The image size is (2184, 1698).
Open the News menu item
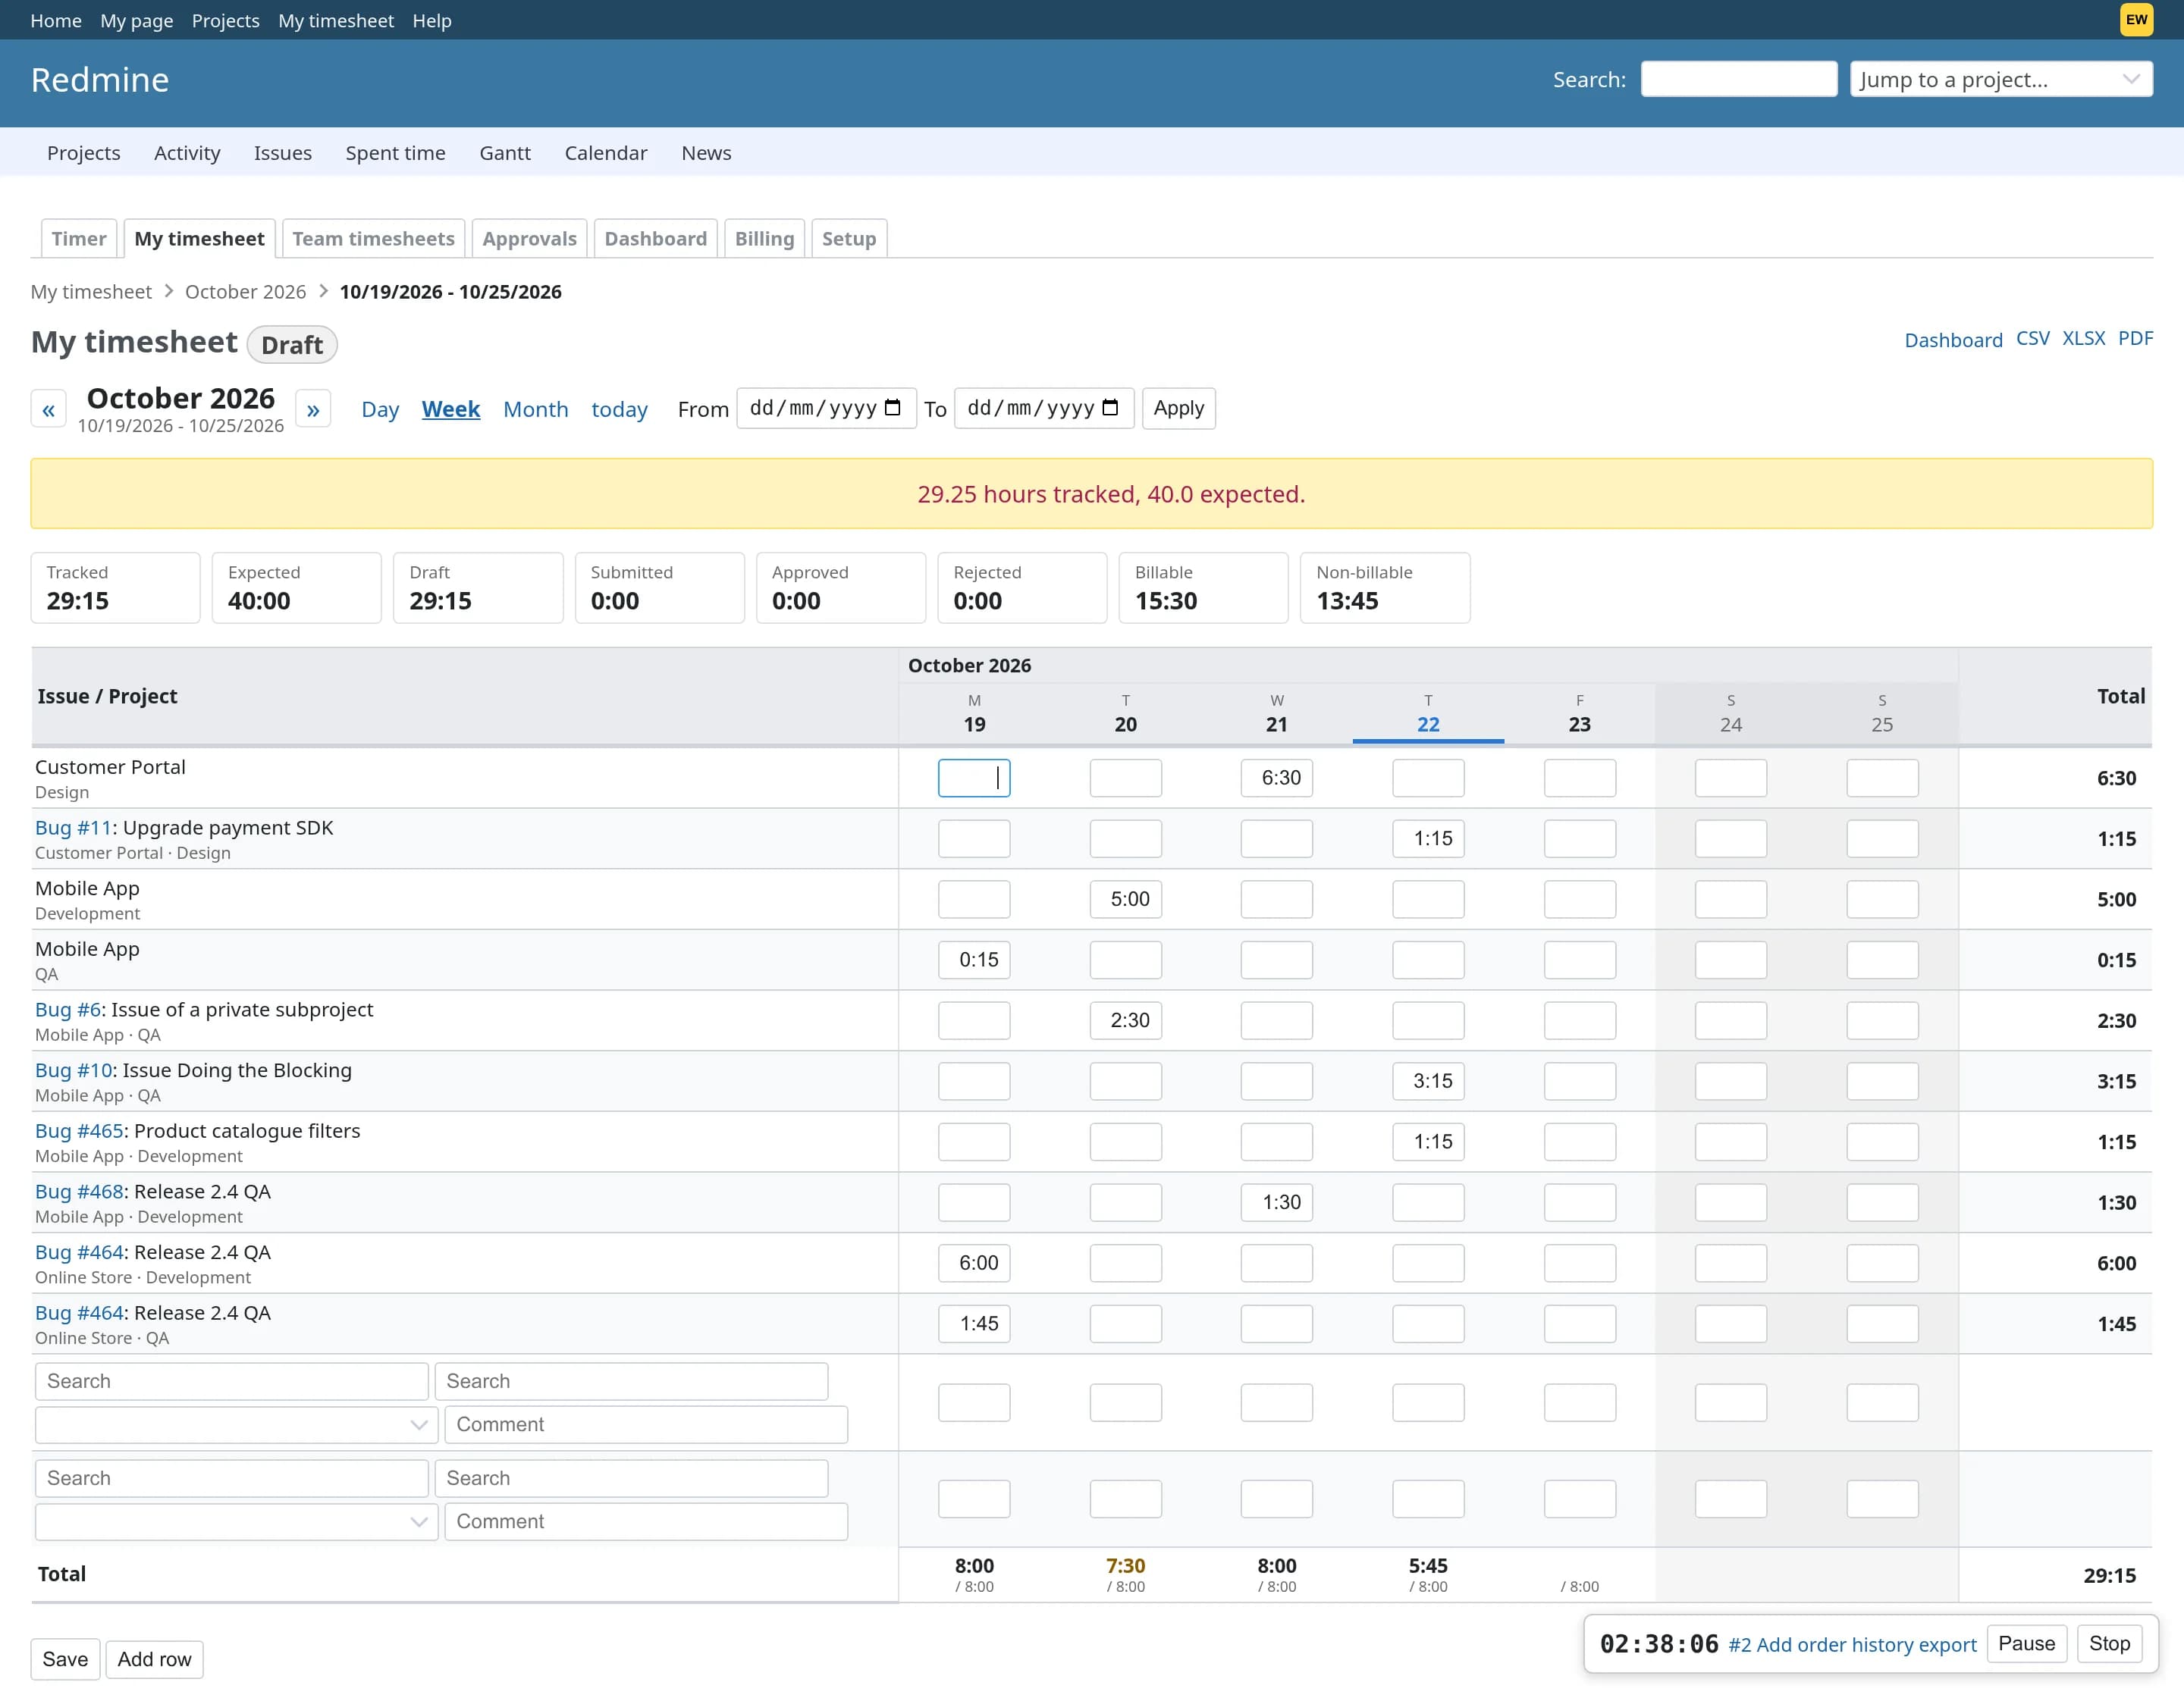click(706, 152)
